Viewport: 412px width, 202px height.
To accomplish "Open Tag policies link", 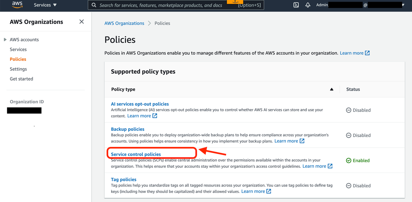I will [124, 180].
